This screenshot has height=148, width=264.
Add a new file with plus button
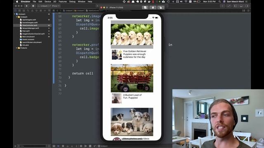click(15, 146)
